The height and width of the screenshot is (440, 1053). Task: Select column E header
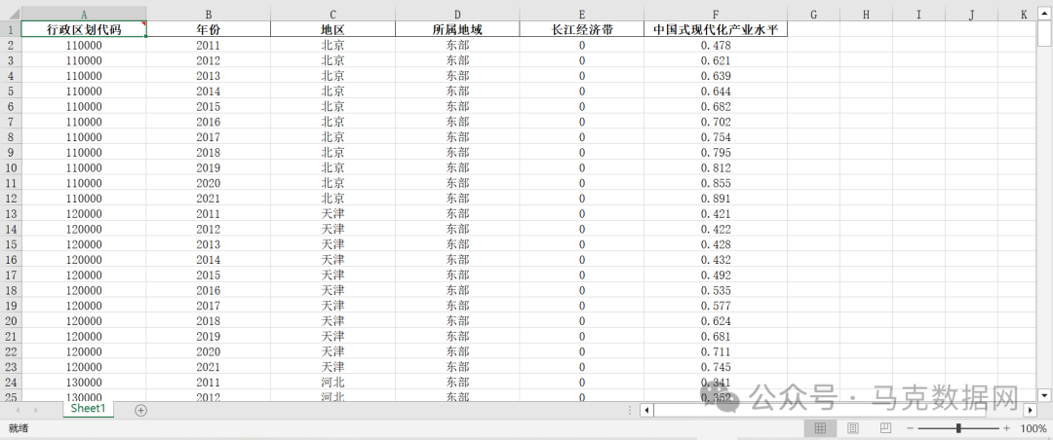[x=581, y=14]
